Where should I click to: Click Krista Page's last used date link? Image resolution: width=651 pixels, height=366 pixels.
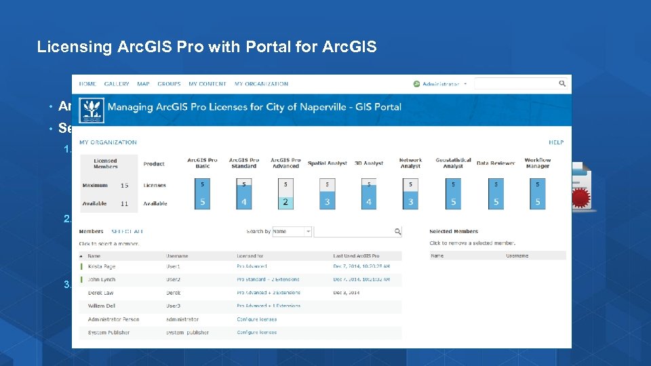[x=361, y=266]
